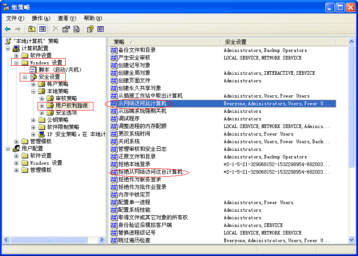358x256 pixels.
Task: Collapse the 计算机配置 tree node
Action: (8, 48)
